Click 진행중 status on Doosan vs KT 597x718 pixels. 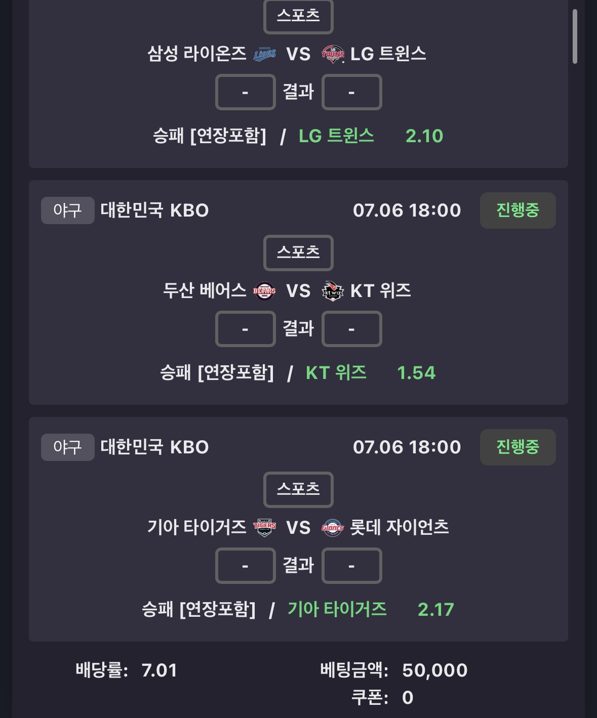(518, 210)
